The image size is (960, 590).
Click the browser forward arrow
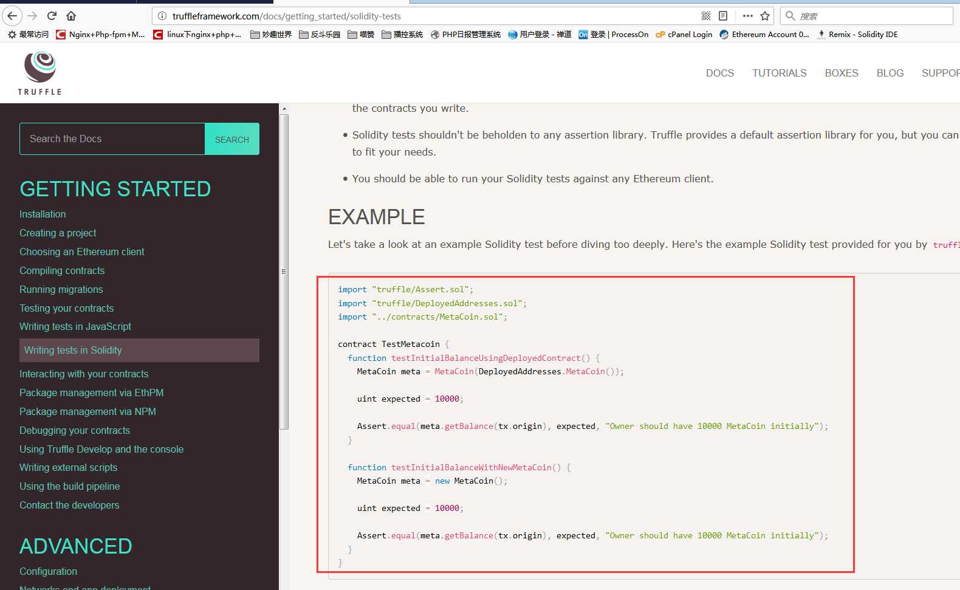(33, 16)
